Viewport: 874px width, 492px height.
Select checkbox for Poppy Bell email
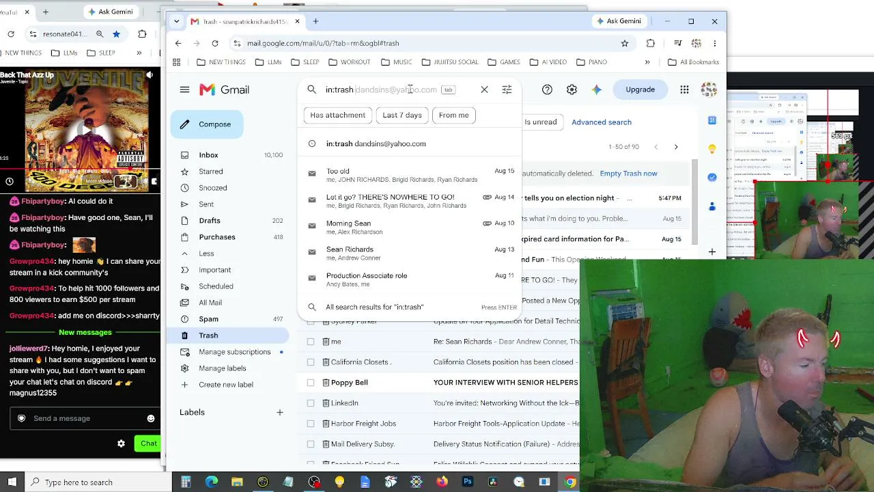tap(311, 383)
